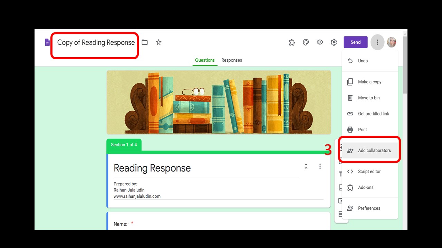
Task: Click the Add-ons puzzle icon in menu
Action: 350,187
